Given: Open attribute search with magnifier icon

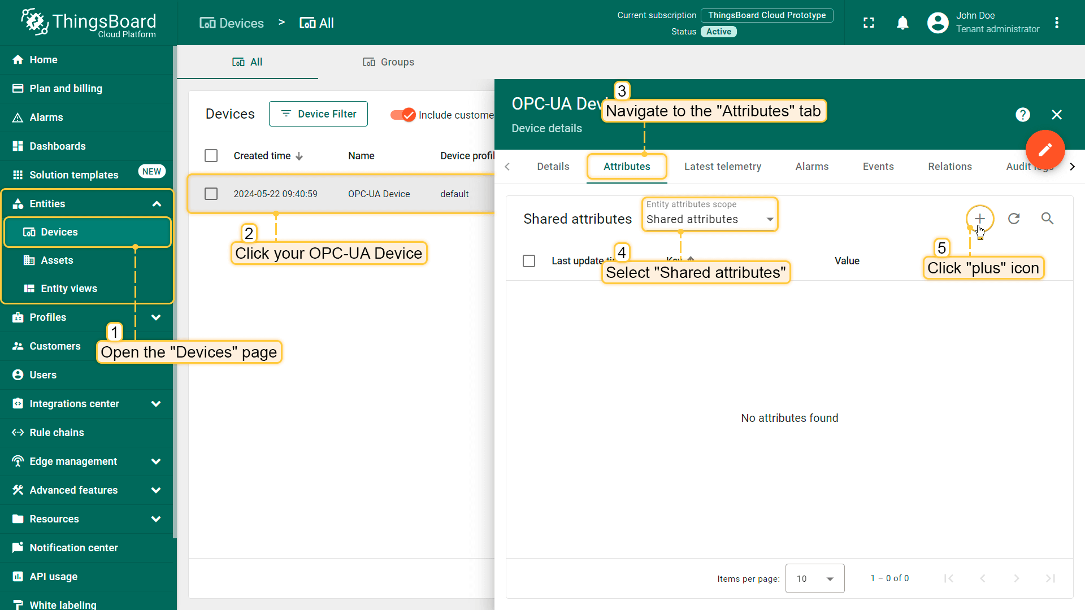Looking at the screenshot, I should click(1047, 219).
